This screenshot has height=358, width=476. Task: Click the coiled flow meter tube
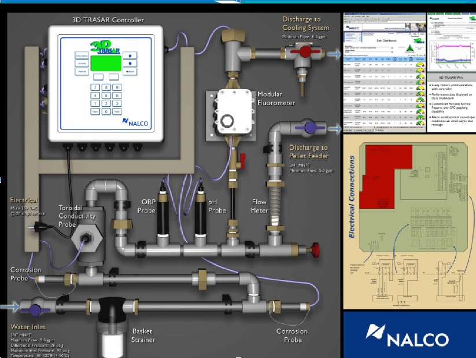coord(276,205)
